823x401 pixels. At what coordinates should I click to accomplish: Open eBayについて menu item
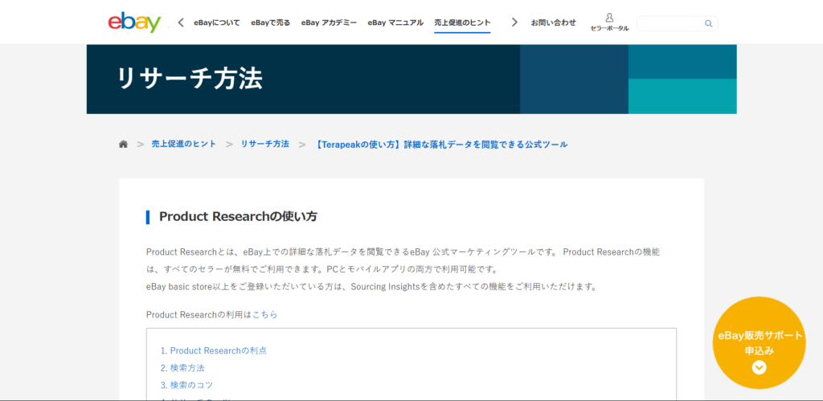coord(217,23)
